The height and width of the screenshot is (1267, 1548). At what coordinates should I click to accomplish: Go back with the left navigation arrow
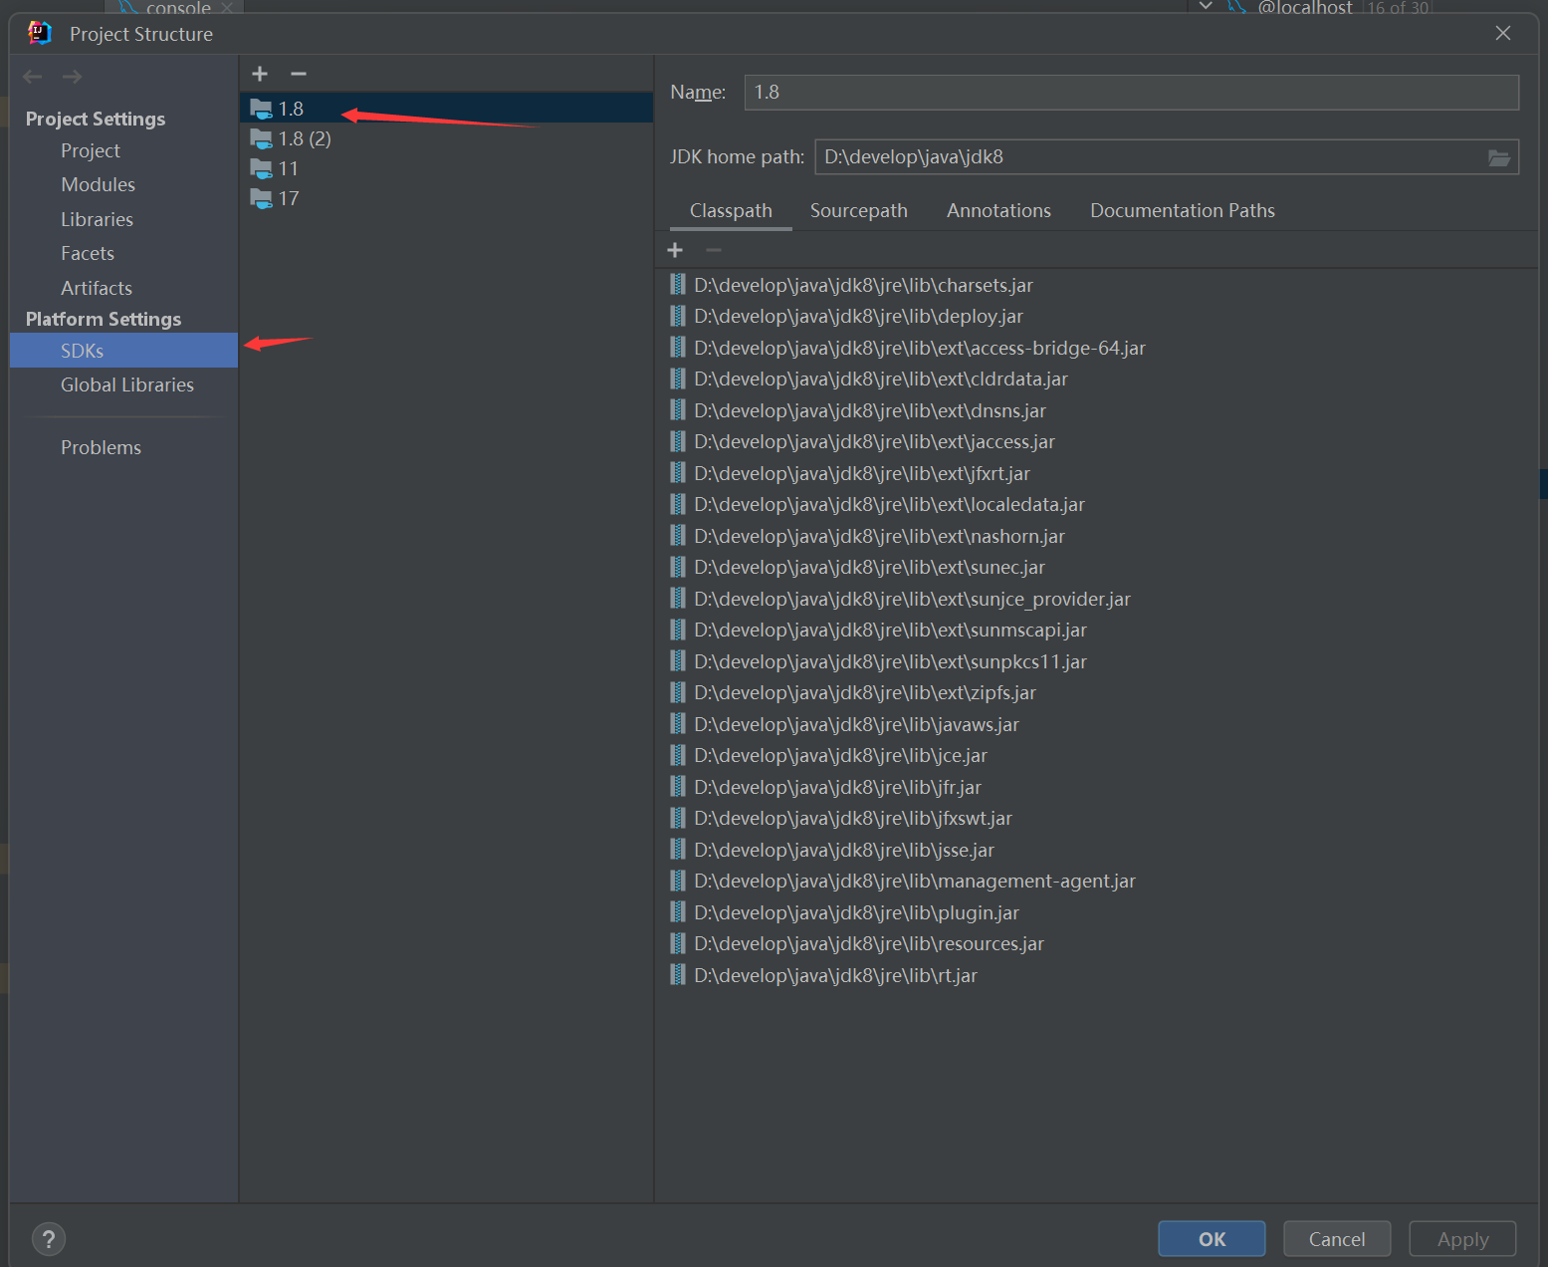tap(33, 77)
